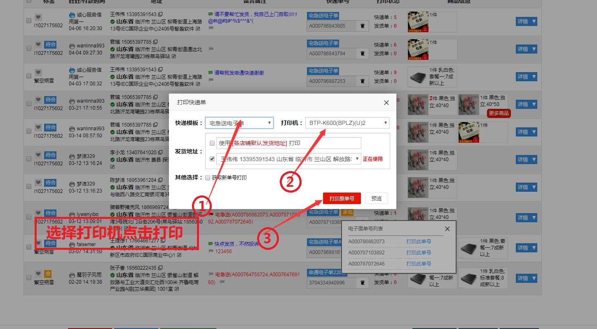Click the grey memo flag in the 04-04 09:27:30 row

click(x=211, y=49)
